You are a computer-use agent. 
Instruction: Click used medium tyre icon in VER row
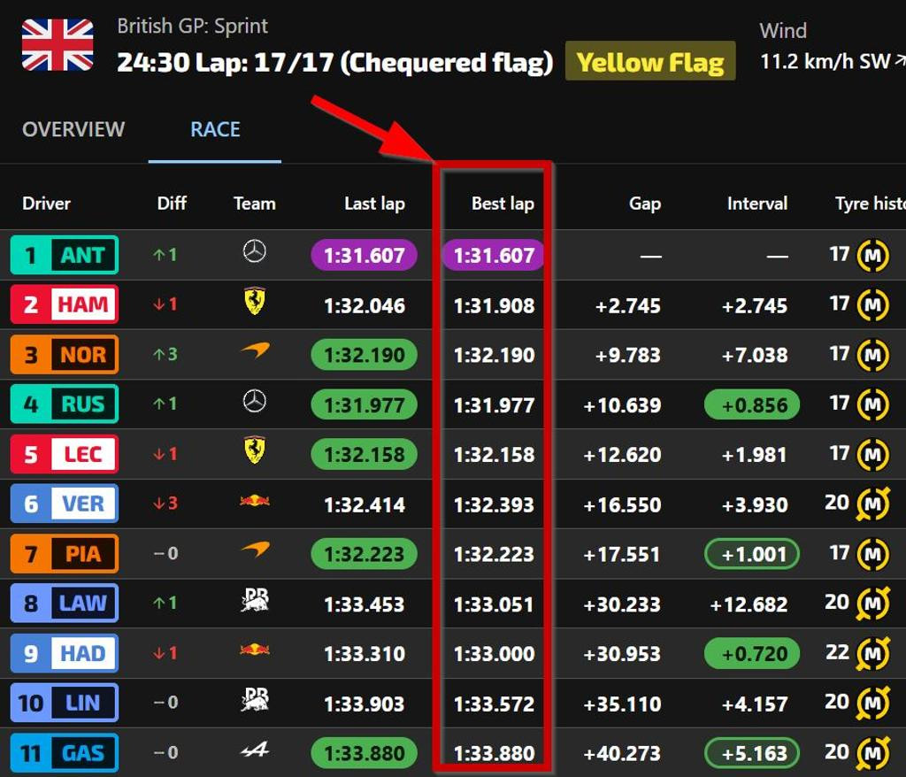tap(872, 504)
